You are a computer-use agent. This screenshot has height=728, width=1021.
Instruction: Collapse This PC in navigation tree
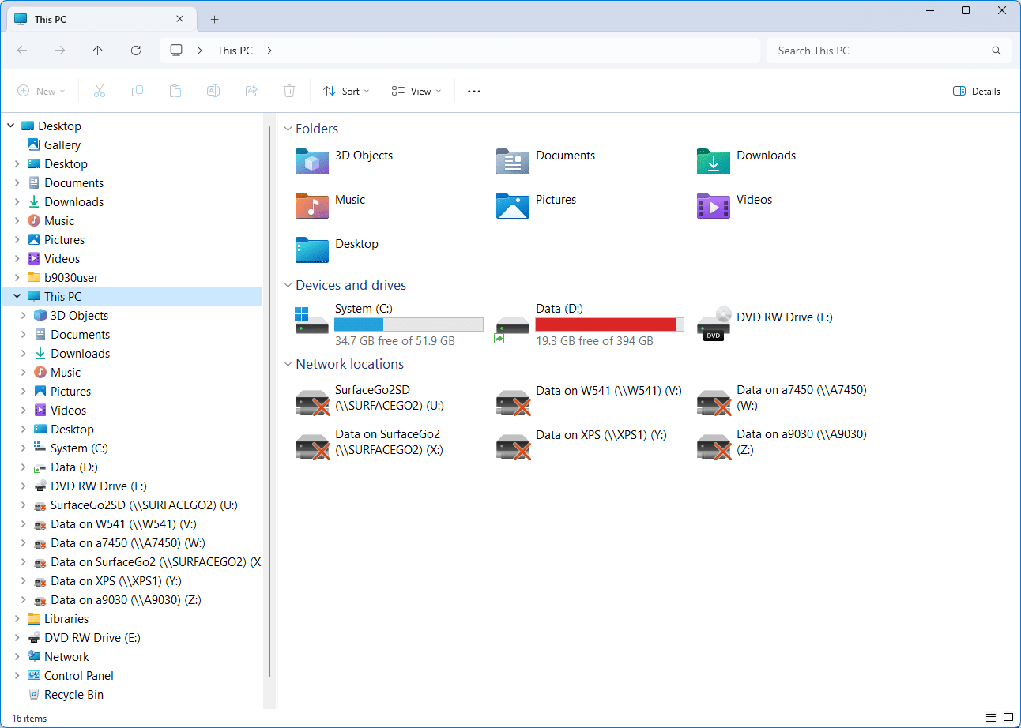pos(17,296)
